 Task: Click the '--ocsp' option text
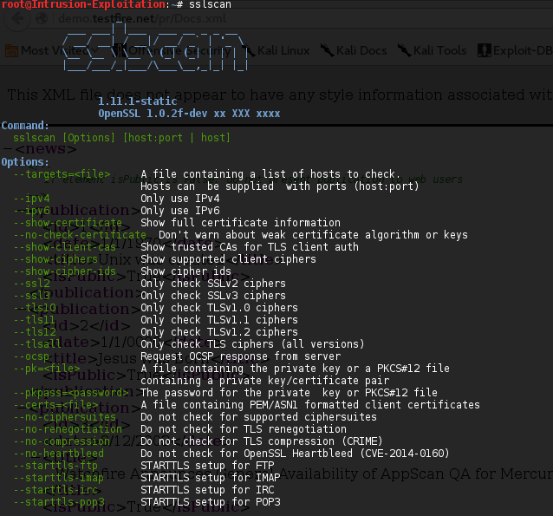pos(31,356)
